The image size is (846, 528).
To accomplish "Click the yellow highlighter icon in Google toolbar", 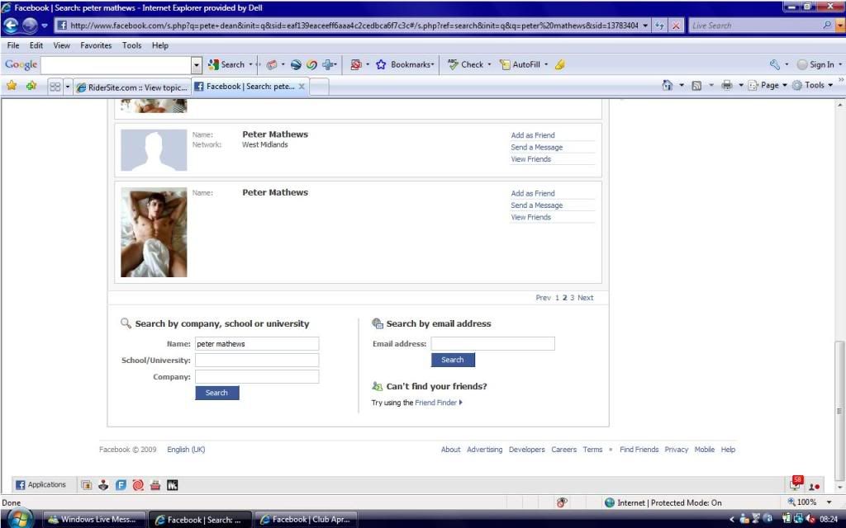I will (x=560, y=64).
